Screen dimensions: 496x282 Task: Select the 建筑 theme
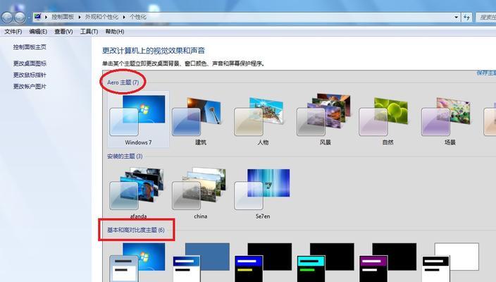click(x=201, y=120)
